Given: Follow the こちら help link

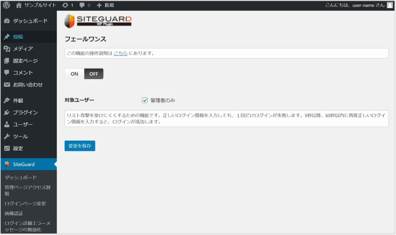Looking at the screenshot, I should click(x=121, y=53).
